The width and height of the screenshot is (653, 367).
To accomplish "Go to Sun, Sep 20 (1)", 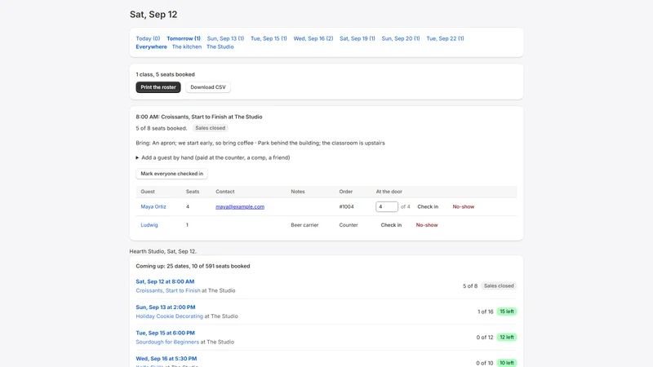I will point(401,38).
